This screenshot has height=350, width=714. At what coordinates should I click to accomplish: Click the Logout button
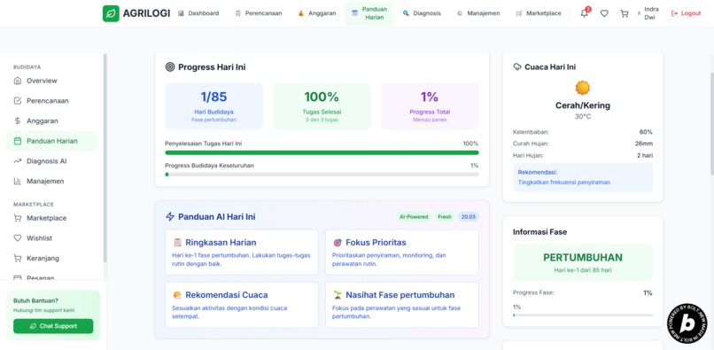coord(687,13)
